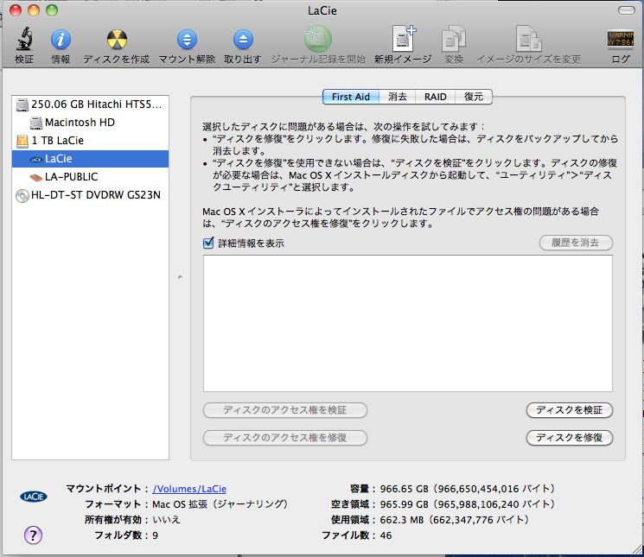Click the 検証 microscope toolbar icon
Screen dimensions: 644x557
click(24, 39)
